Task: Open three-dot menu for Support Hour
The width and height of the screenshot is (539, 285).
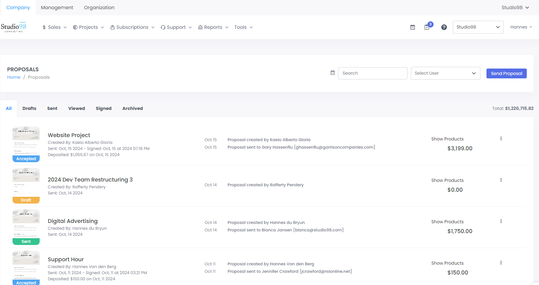Action: (x=501, y=263)
